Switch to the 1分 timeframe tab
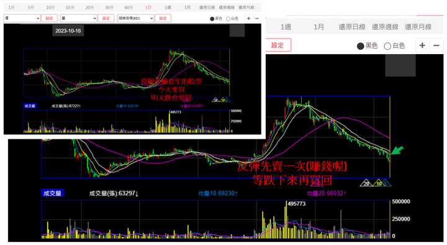 [x=11, y=7]
